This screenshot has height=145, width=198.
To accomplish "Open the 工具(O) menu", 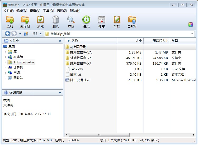I will click(49, 11).
